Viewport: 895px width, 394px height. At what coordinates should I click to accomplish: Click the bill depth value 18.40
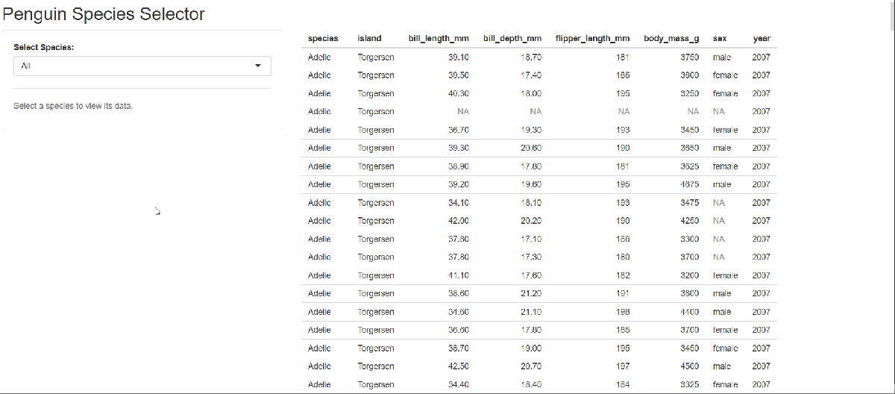click(x=531, y=384)
